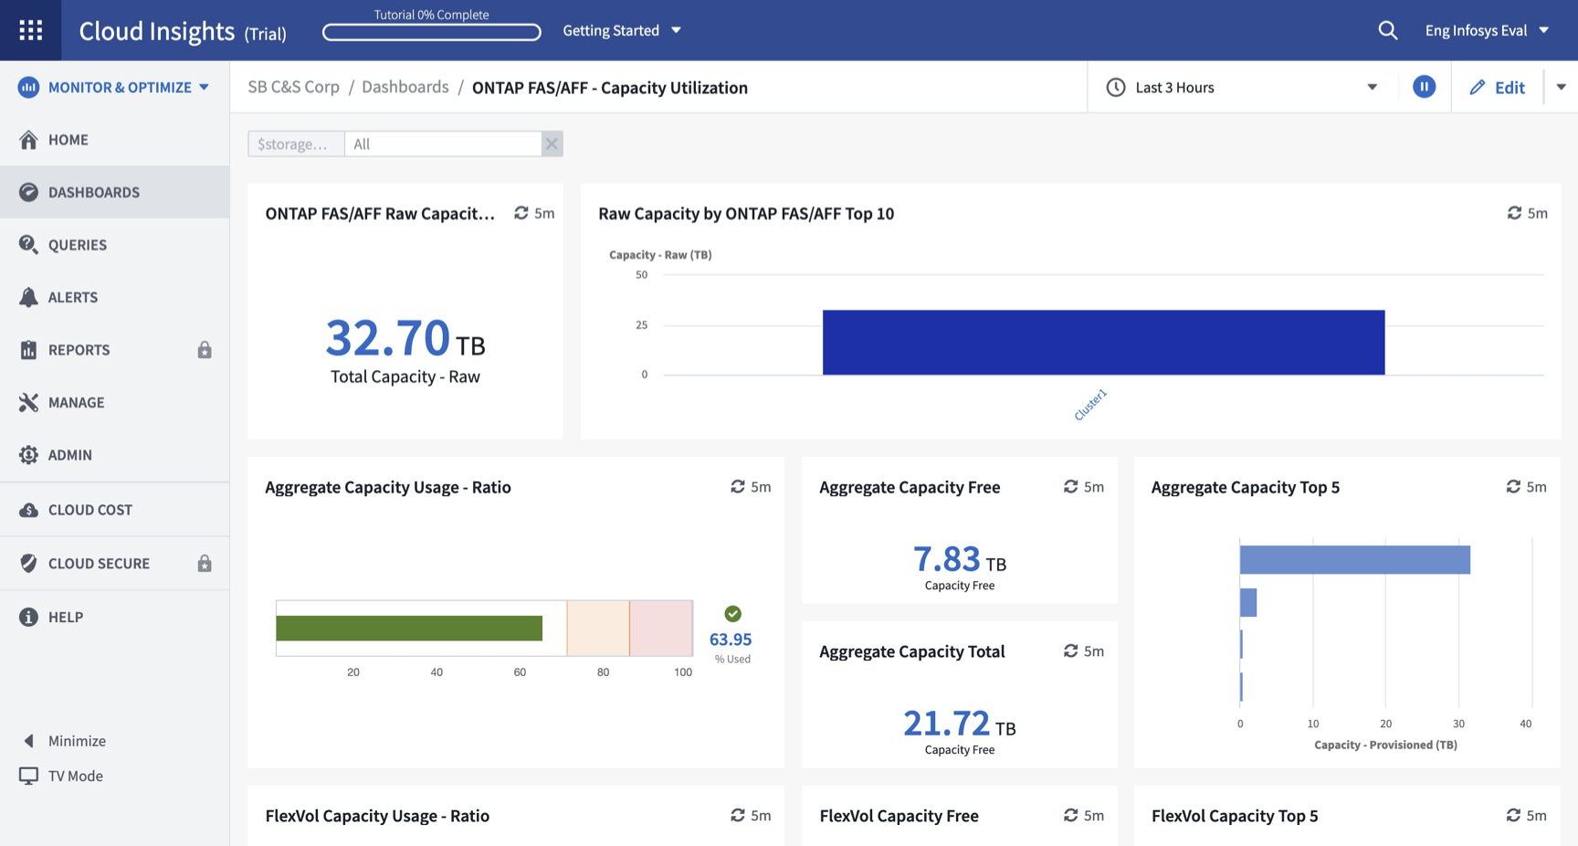Click refresh icon on Raw Capacity Top 10 widget
The image size is (1578, 846).
pos(1514,213)
